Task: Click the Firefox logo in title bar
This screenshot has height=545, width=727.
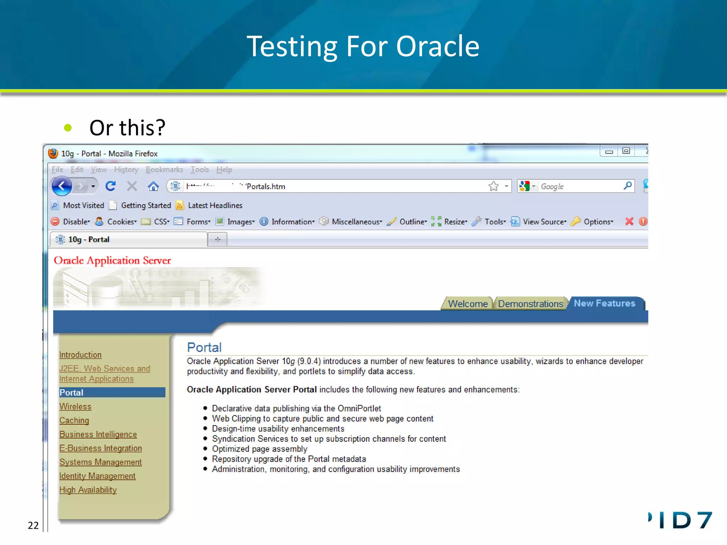Action: tap(53, 153)
